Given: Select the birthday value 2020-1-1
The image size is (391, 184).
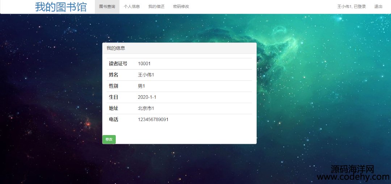Looking at the screenshot, I should click(x=147, y=97).
